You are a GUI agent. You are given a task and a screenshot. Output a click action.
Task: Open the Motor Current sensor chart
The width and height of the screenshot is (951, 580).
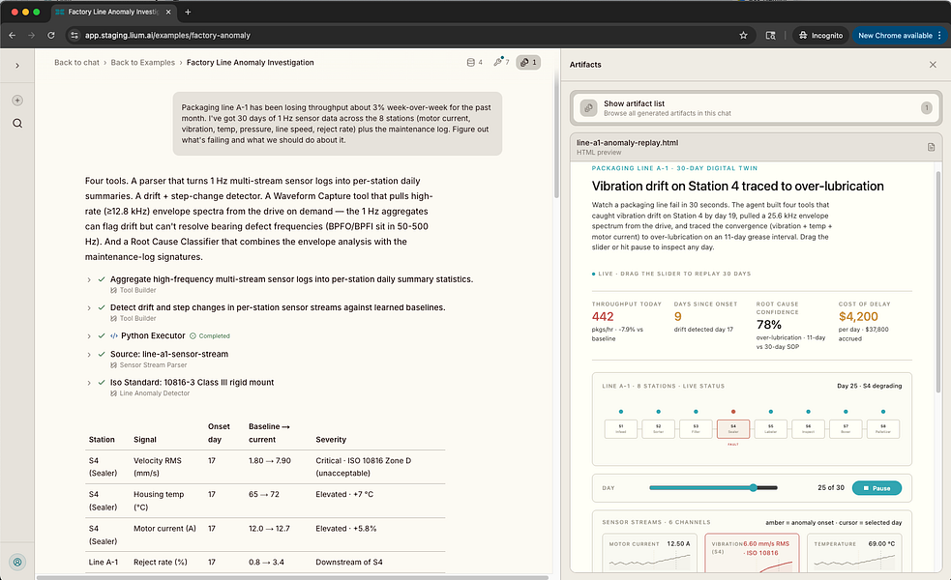pyautogui.click(x=649, y=553)
